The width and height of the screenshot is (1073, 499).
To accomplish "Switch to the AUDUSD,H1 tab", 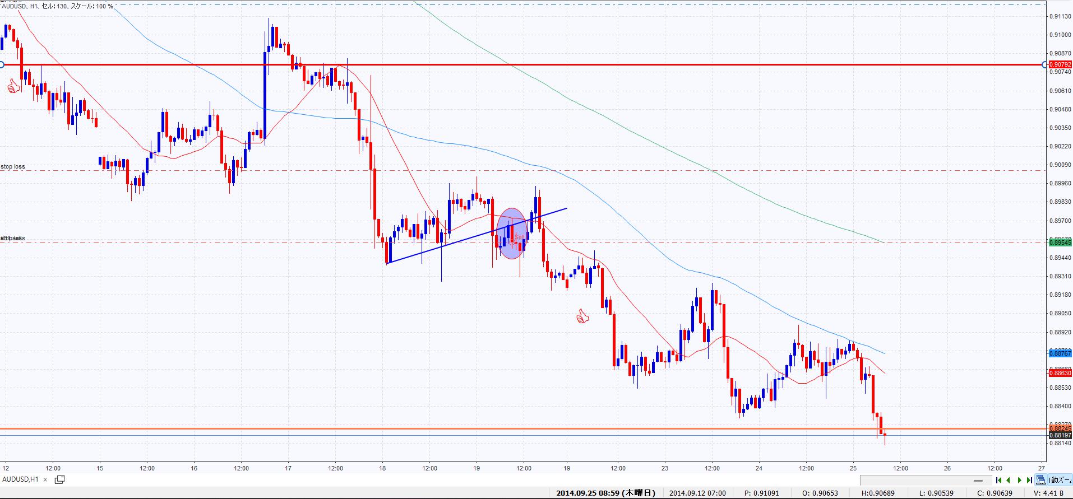I will click(x=20, y=479).
